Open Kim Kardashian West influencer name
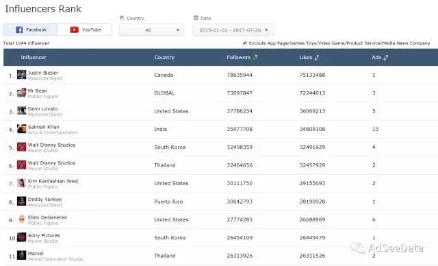438x266 pixels. click(53, 181)
